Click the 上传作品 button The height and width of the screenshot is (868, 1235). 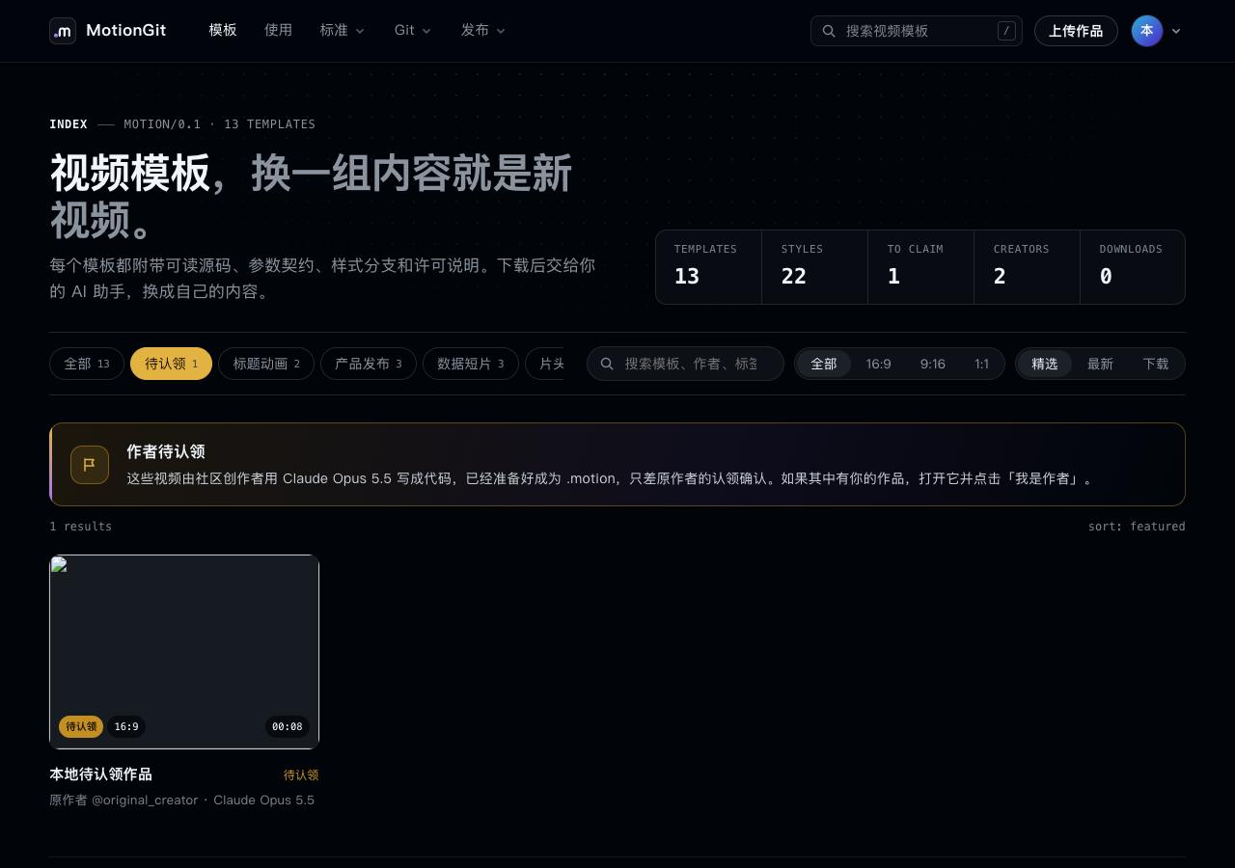pyautogui.click(x=1076, y=31)
